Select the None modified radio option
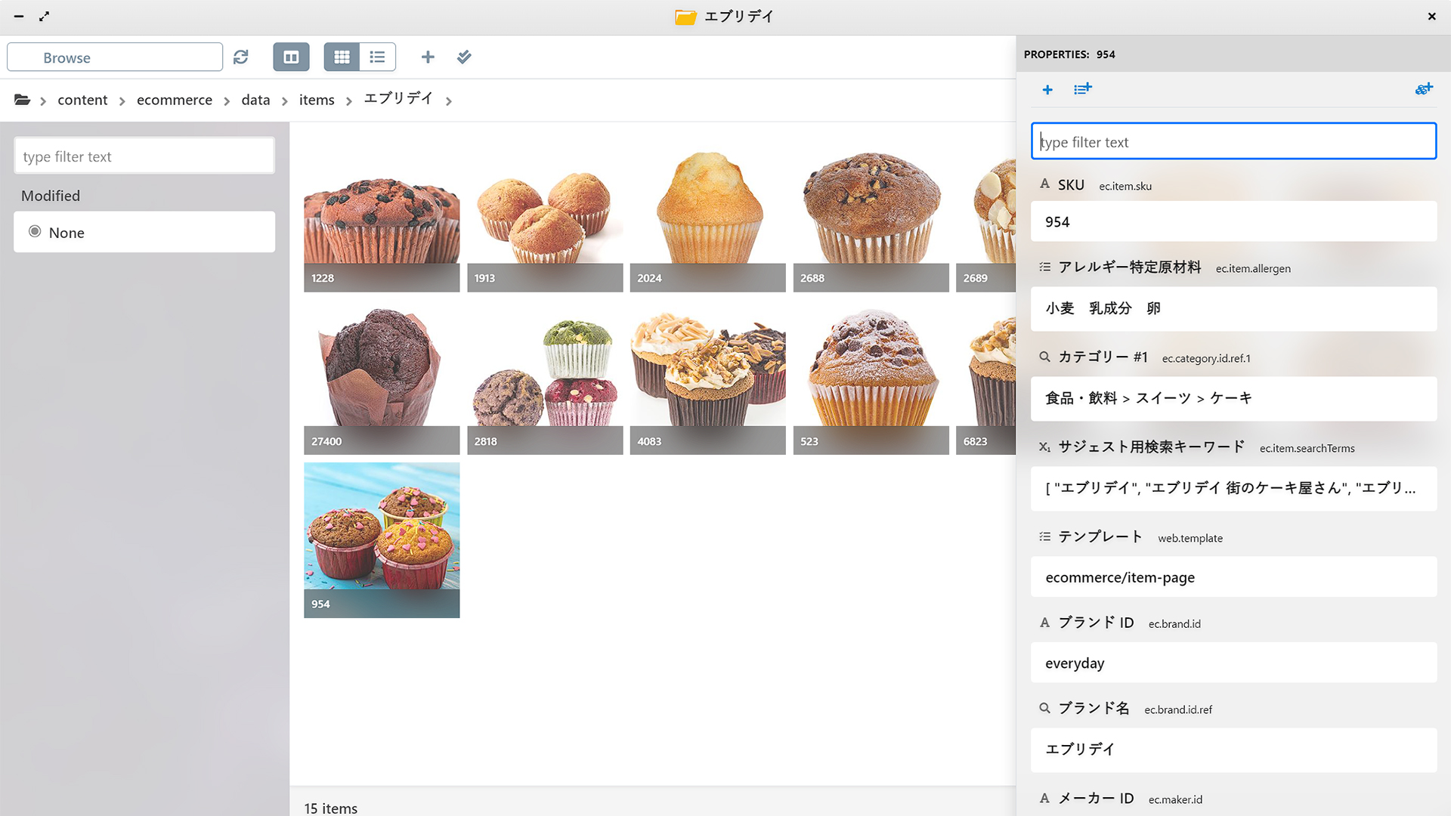 click(x=35, y=232)
